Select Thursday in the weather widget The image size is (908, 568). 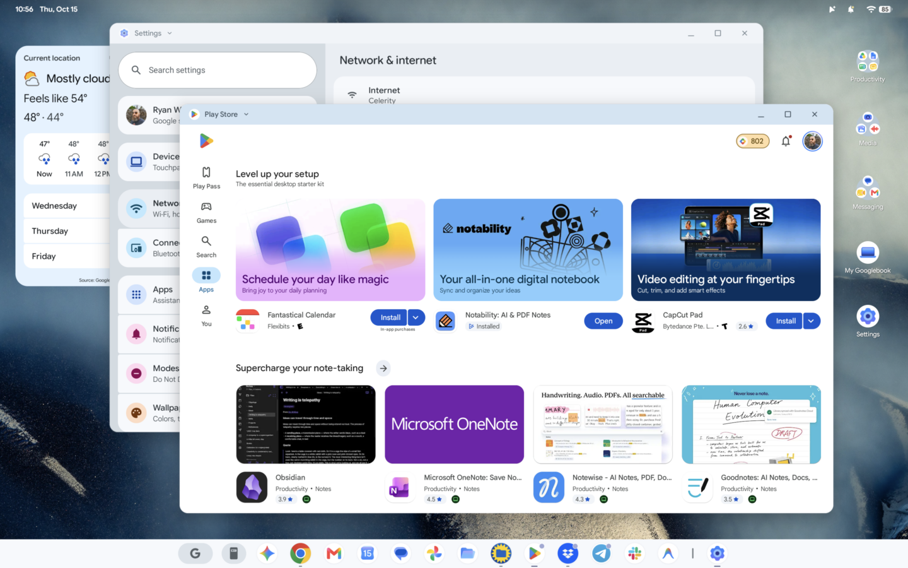coord(67,231)
